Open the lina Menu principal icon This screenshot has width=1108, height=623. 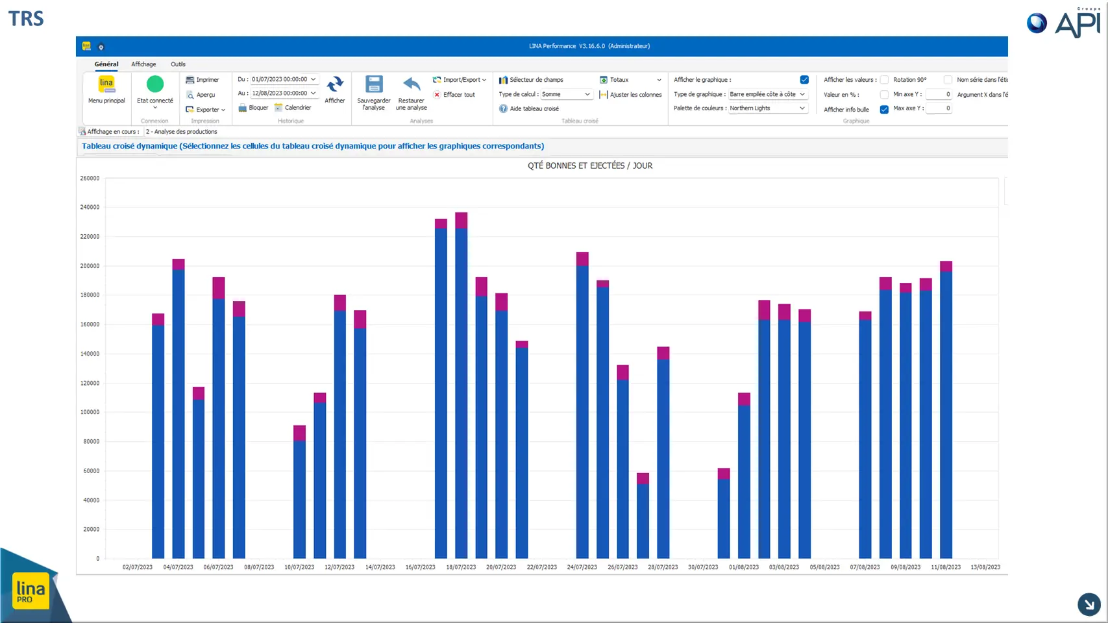pos(106,84)
